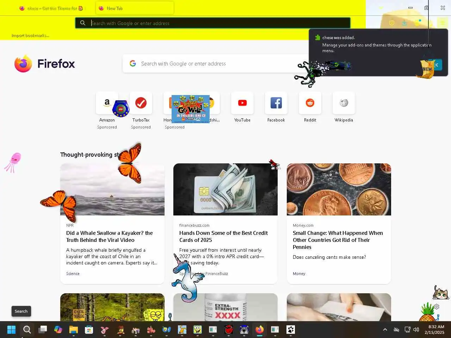Click the credit card and cash thumbnail

tap(225, 189)
